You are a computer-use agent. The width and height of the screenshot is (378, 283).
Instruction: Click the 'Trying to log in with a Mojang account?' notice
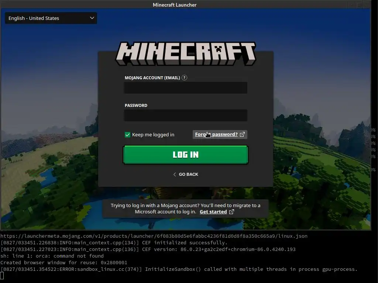point(186,209)
